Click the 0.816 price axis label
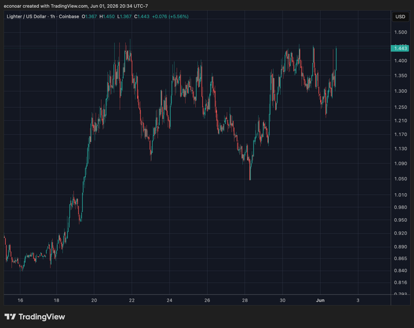The height and width of the screenshot is (328, 414). [401, 282]
